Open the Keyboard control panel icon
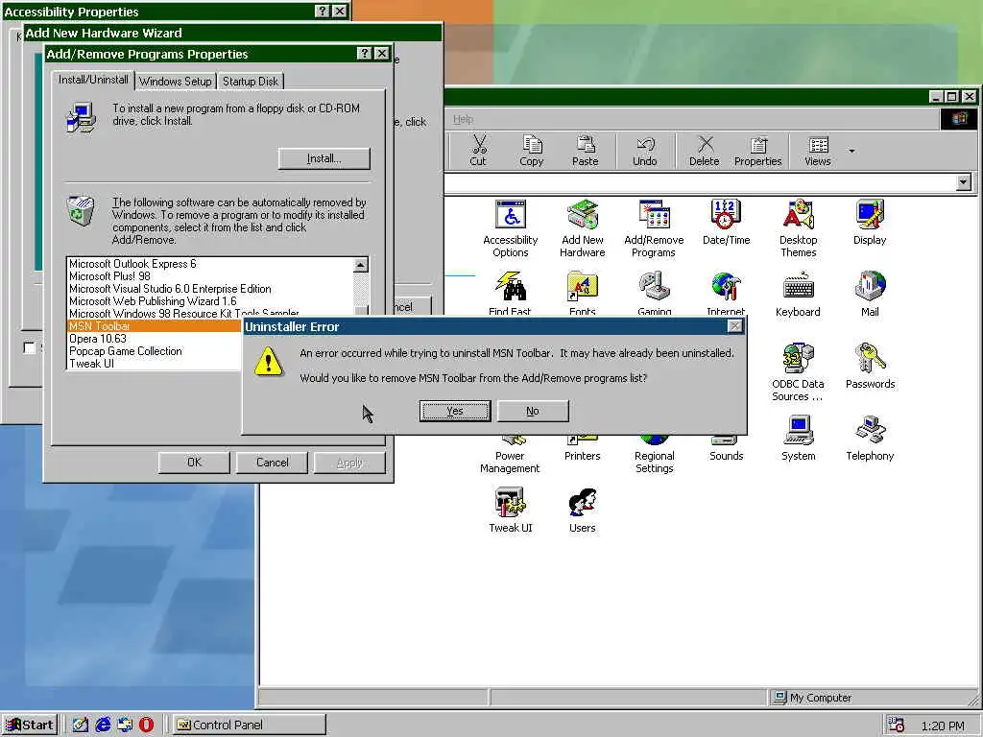 [x=798, y=295]
